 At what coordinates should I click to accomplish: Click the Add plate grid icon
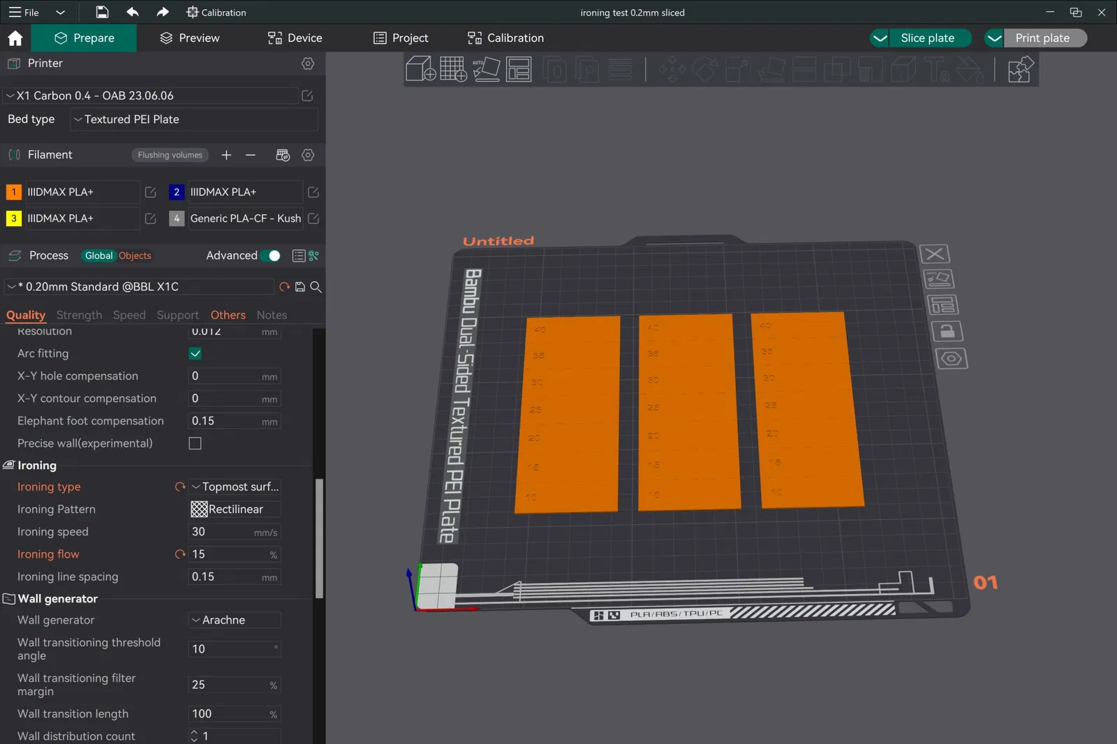pos(452,69)
